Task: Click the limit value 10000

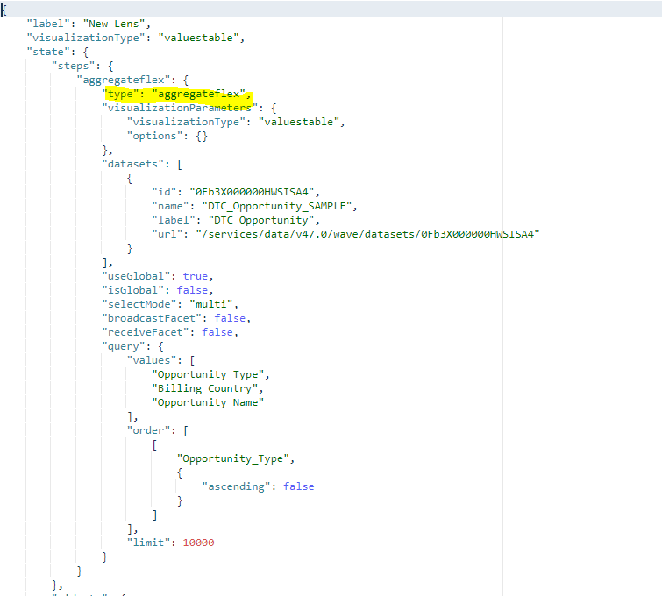Action: 198,543
